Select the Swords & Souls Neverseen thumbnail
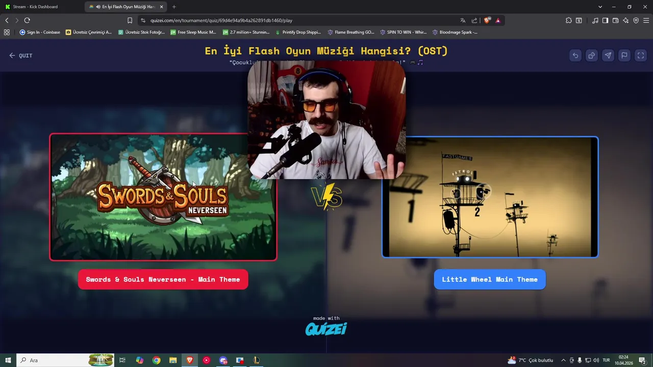The height and width of the screenshot is (367, 653). point(163,197)
